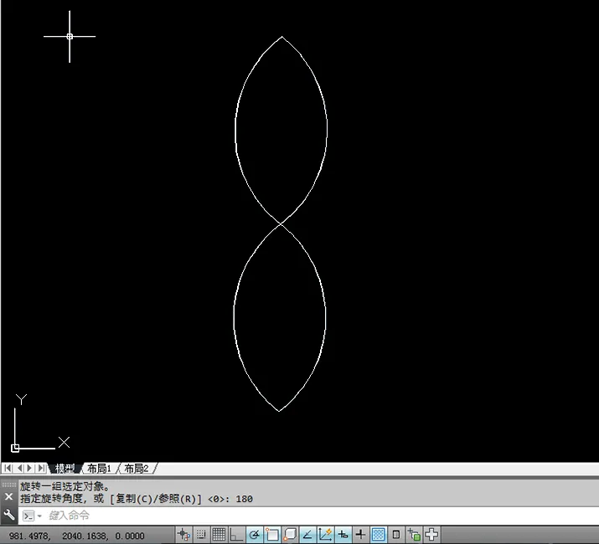Toggle Grid Display status icon

coord(219,535)
